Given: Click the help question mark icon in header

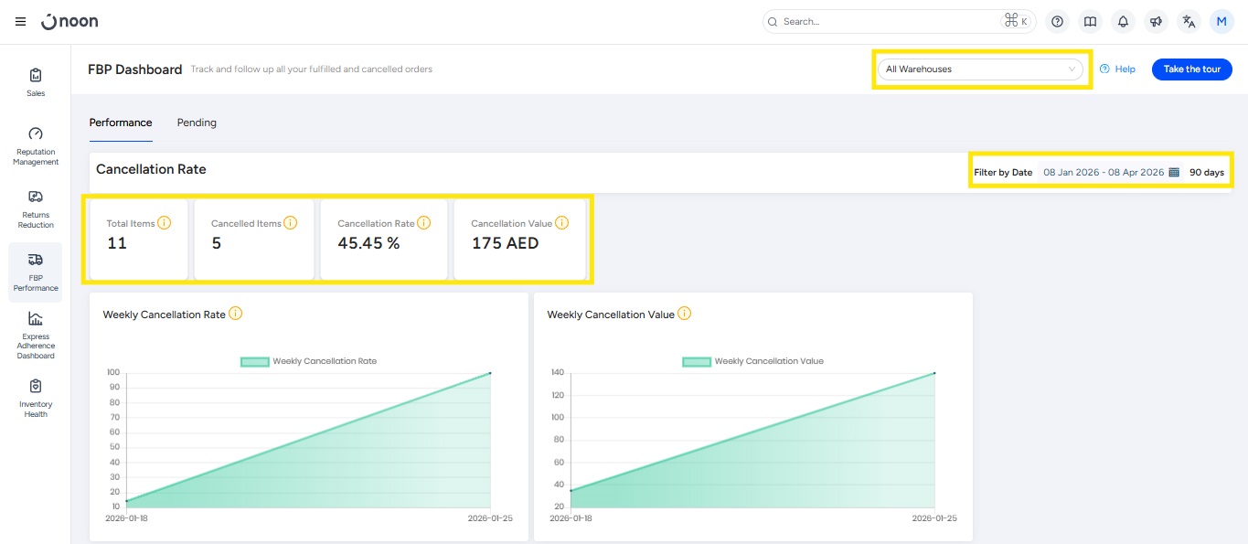Looking at the screenshot, I should coord(1057,22).
